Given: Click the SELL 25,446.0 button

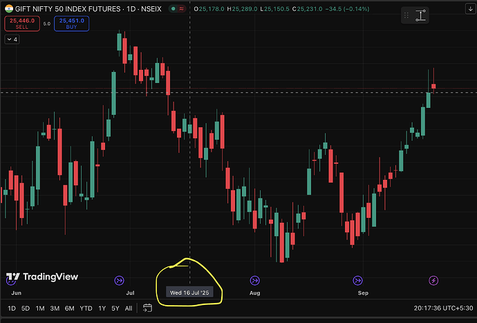Looking at the screenshot, I should [x=22, y=24].
